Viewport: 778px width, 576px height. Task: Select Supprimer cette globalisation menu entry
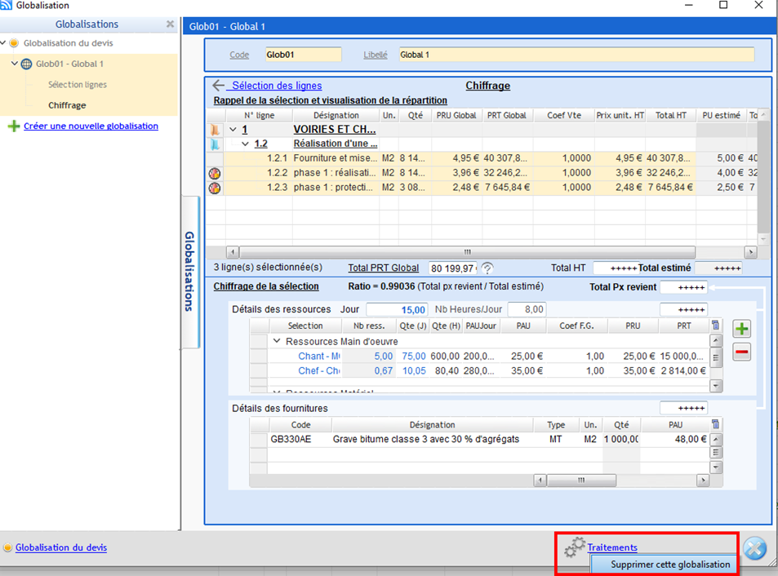[x=670, y=565]
